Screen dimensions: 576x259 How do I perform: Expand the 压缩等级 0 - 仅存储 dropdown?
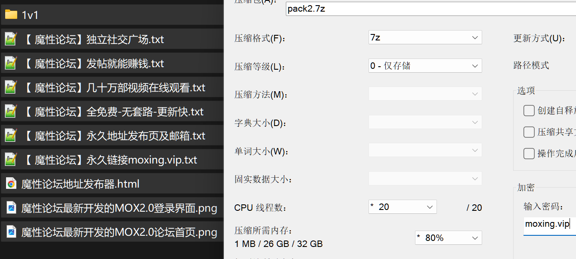click(x=425, y=66)
